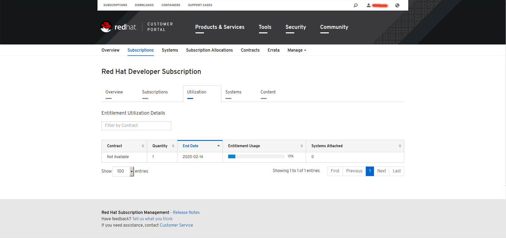The image size is (506, 238).
Task: Open the Show entries dropdown
Action: coord(123,171)
